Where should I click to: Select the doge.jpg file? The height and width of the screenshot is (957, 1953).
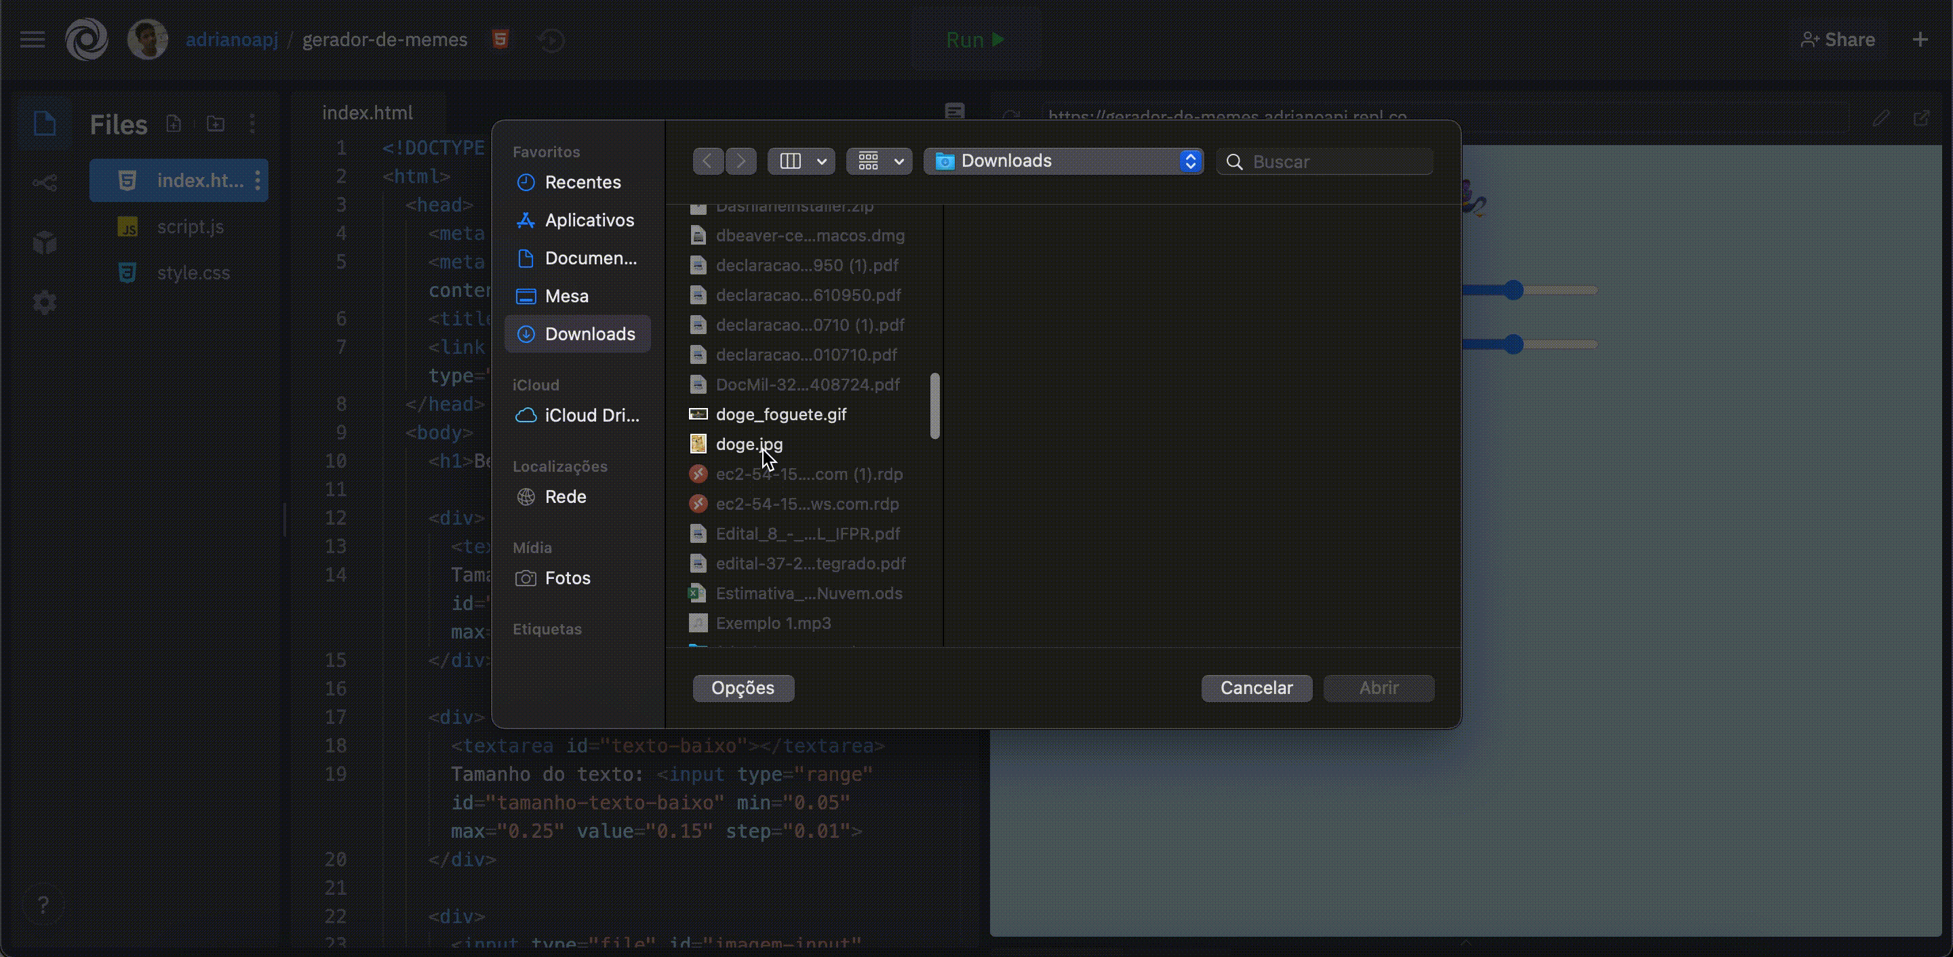click(748, 444)
